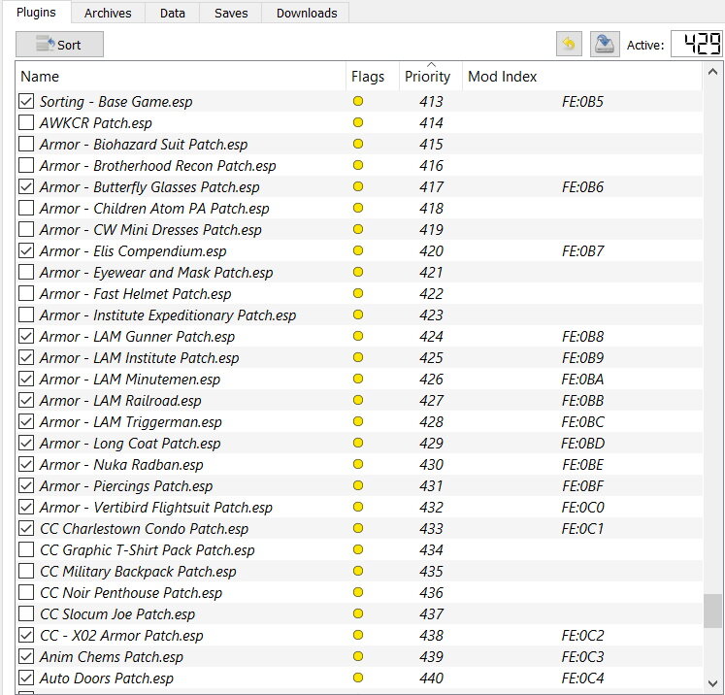Click the Sort plugins button
The width and height of the screenshot is (725, 695).
click(x=59, y=45)
